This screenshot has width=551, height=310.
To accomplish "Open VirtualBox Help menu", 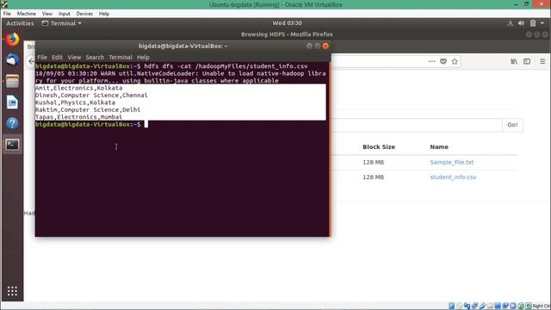I will coord(104,14).
